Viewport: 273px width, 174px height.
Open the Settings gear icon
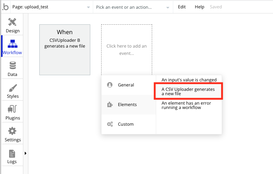coord(12,131)
